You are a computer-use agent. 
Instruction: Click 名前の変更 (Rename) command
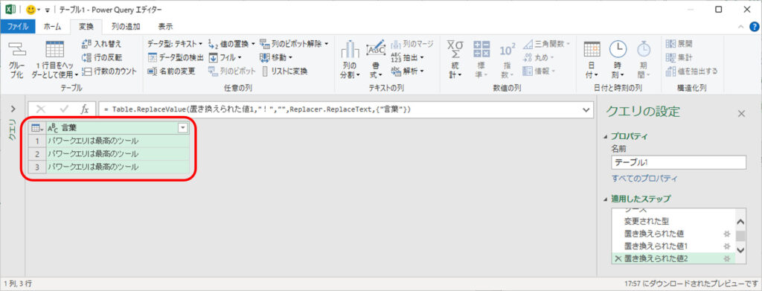pyautogui.click(x=171, y=71)
